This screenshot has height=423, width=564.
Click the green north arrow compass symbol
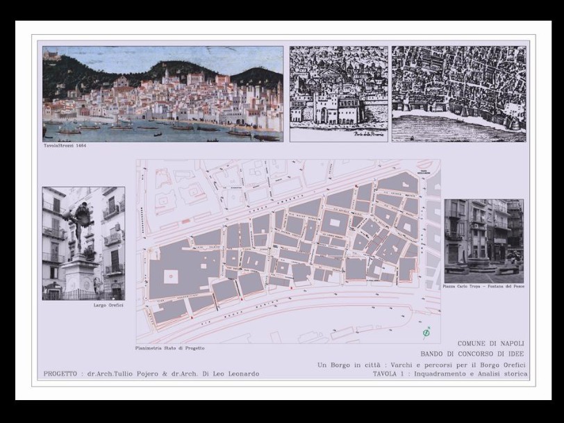click(x=426, y=333)
